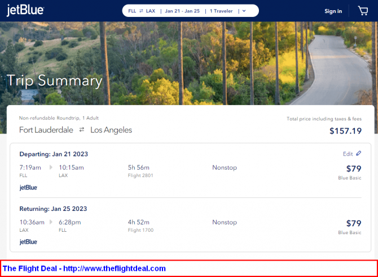Click Non-refundable Roundtrip, 1 Adult text
This screenshot has width=378, height=277.
tap(59, 118)
